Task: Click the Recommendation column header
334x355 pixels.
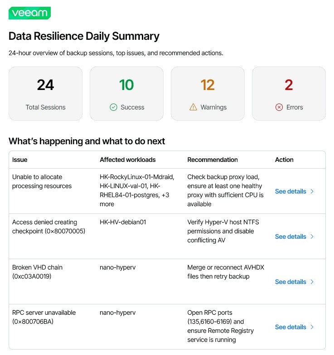Action: point(212,160)
